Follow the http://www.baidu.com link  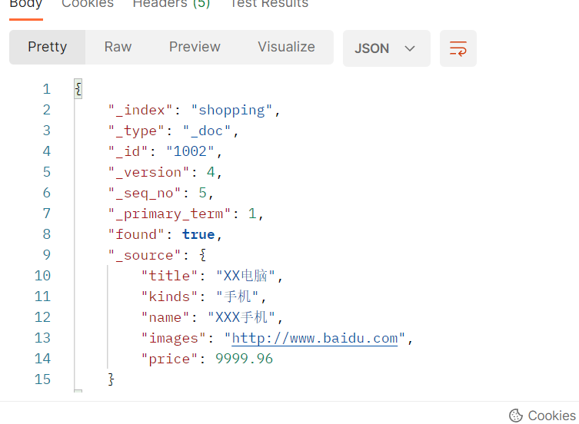click(x=314, y=338)
